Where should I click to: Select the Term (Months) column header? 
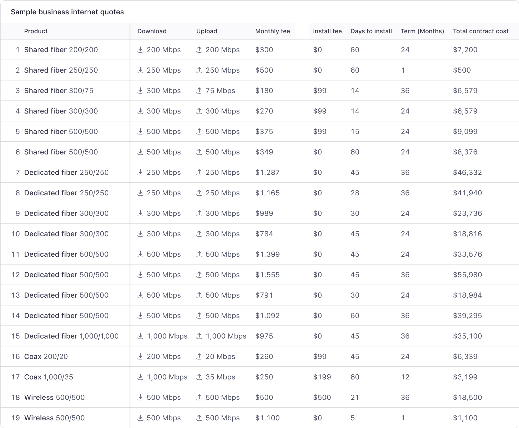[x=422, y=31]
